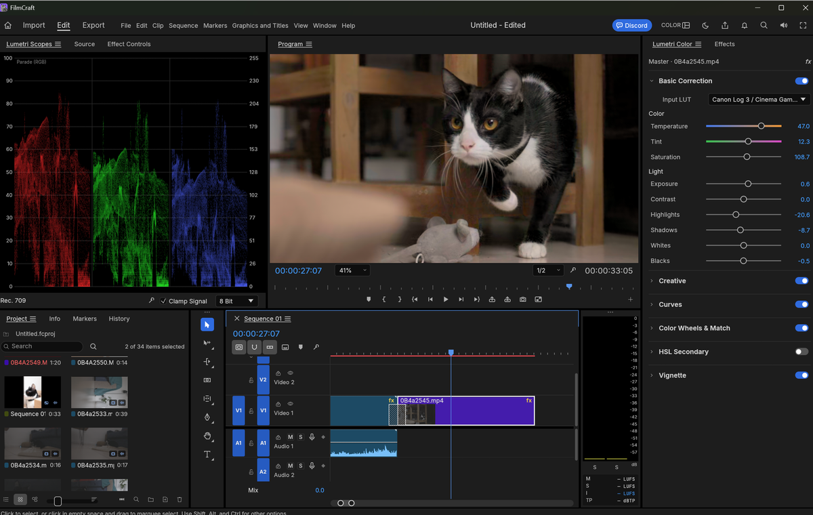Viewport: 813px width, 515px height.
Task: Open Program monitor settings wrench
Action: coord(572,270)
